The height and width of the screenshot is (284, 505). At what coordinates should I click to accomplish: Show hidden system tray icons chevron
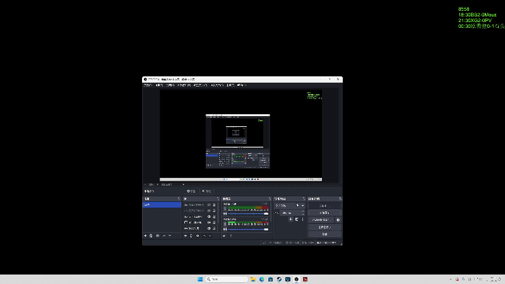[x=451, y=279]
